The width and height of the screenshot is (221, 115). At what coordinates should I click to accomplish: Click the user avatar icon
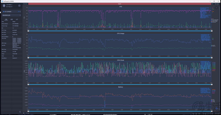(x=4, y=6)
